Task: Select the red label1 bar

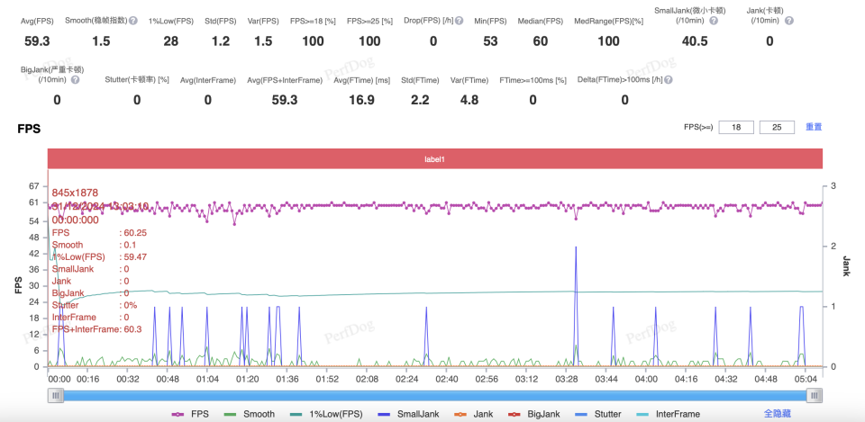Action: coord(435,158)
